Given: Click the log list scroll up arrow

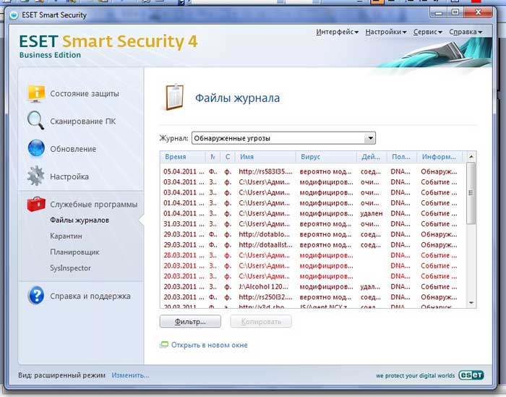Looking at the screenshot, I should tap(471, 156).
